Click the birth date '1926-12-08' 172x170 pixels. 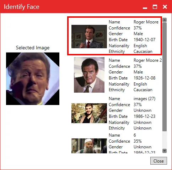coord(144,78)
